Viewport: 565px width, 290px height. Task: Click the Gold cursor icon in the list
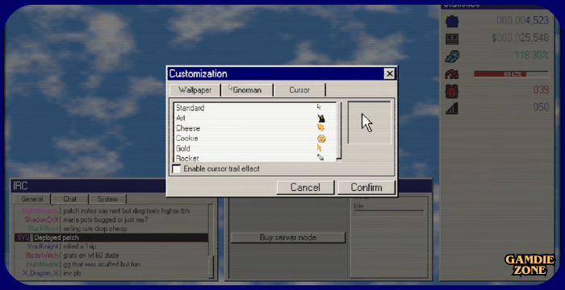(x=319, y=148)
